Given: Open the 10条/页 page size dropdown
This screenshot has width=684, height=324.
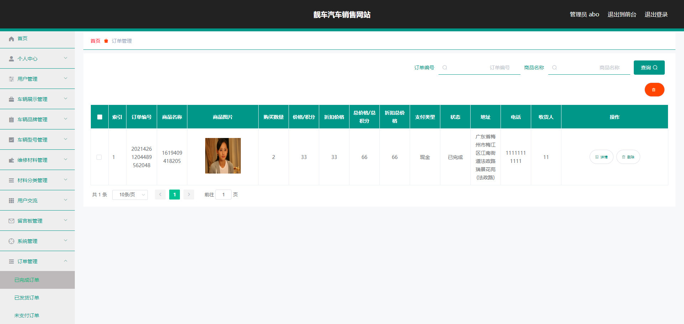Looking at the screenshot, I should (130, 195).
